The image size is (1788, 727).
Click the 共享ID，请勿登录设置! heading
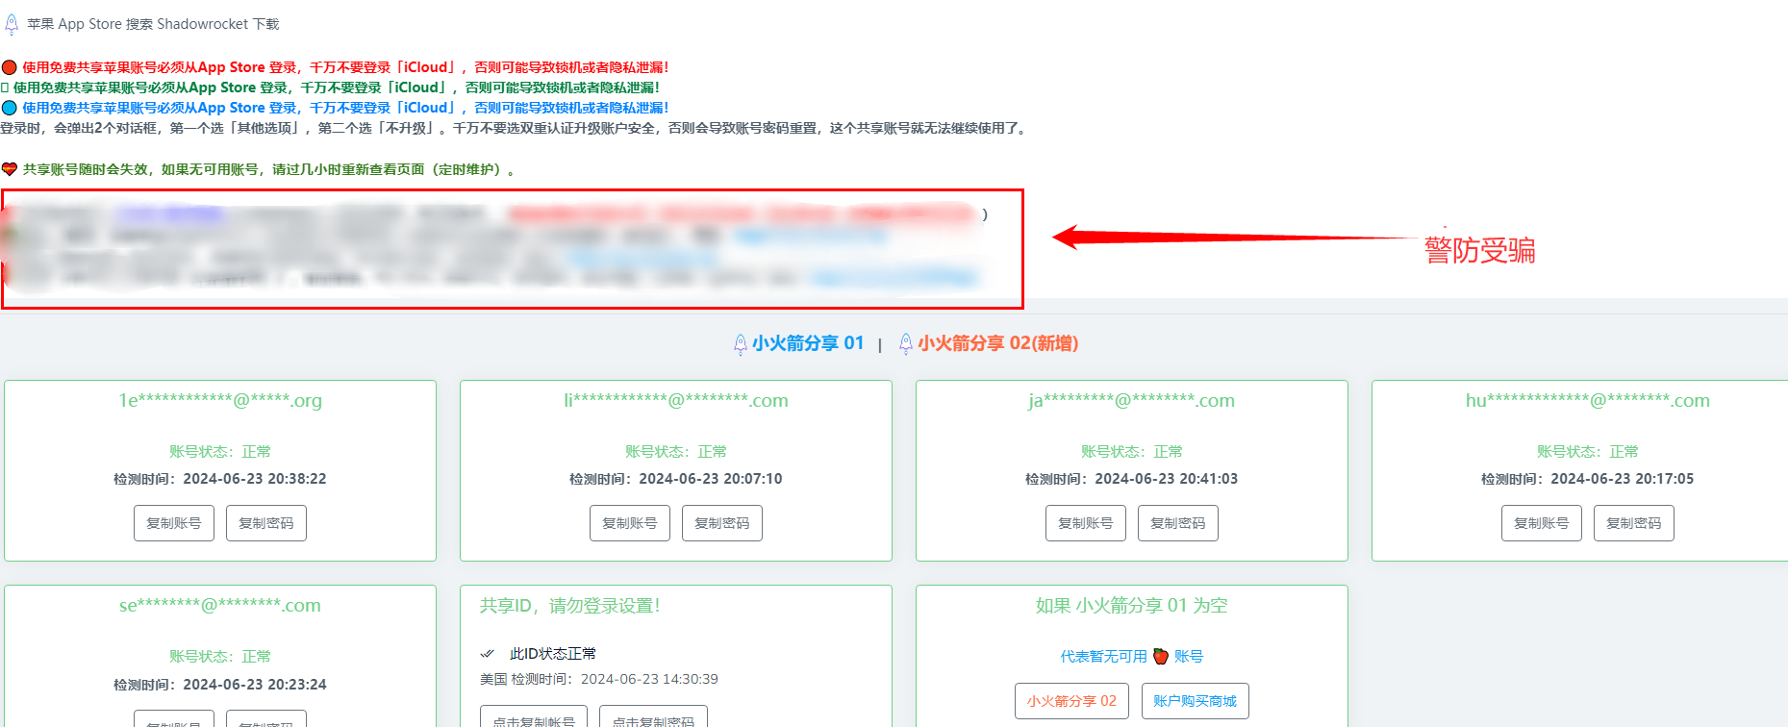pyautogui.click(x=570, y=606)
